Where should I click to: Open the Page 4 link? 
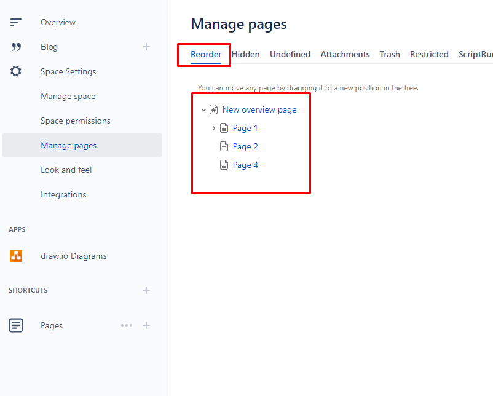click(x=245, y=165)
